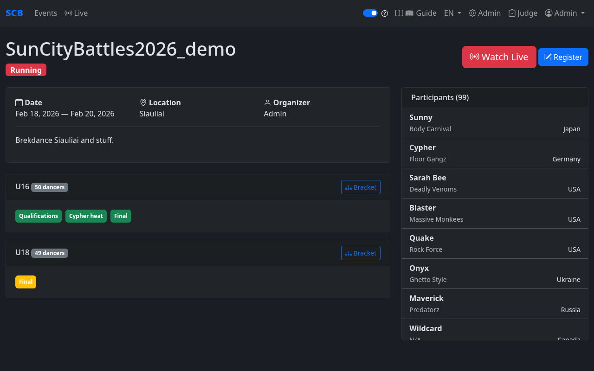Image resolution: width=594 pixels, height=371 pixels.
Task: Click the SCB logo in navbar
Action: coord(14,13)
